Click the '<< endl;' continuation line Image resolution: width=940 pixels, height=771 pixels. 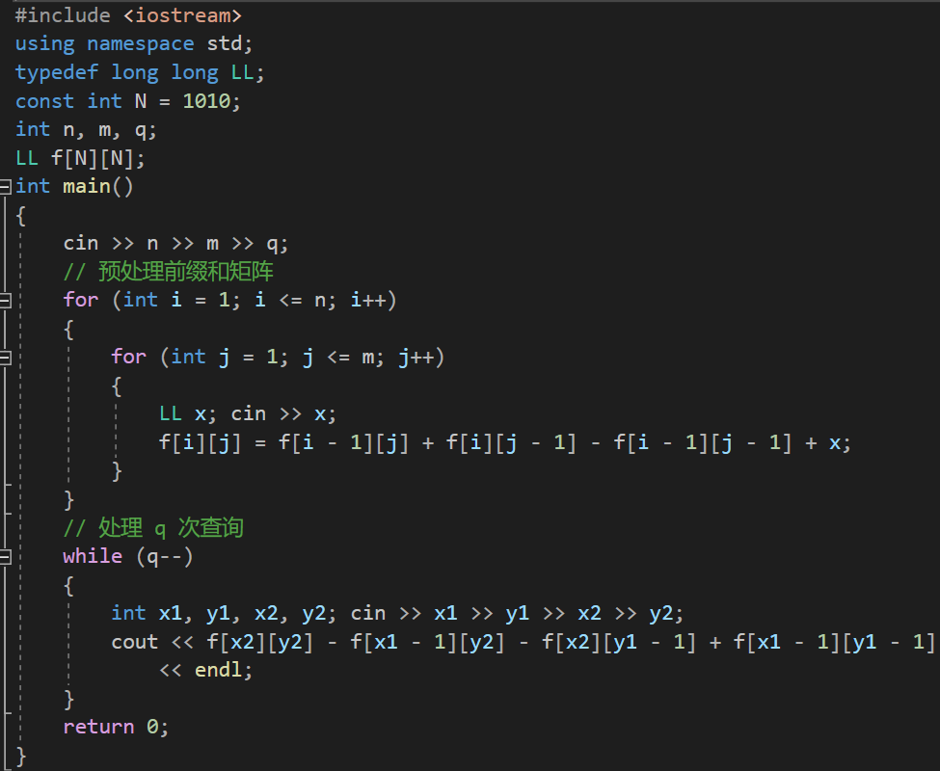205,670
